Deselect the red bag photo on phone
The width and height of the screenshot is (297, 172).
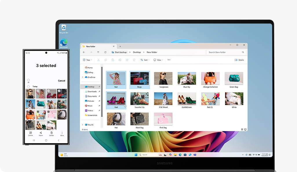coord(62,94)
